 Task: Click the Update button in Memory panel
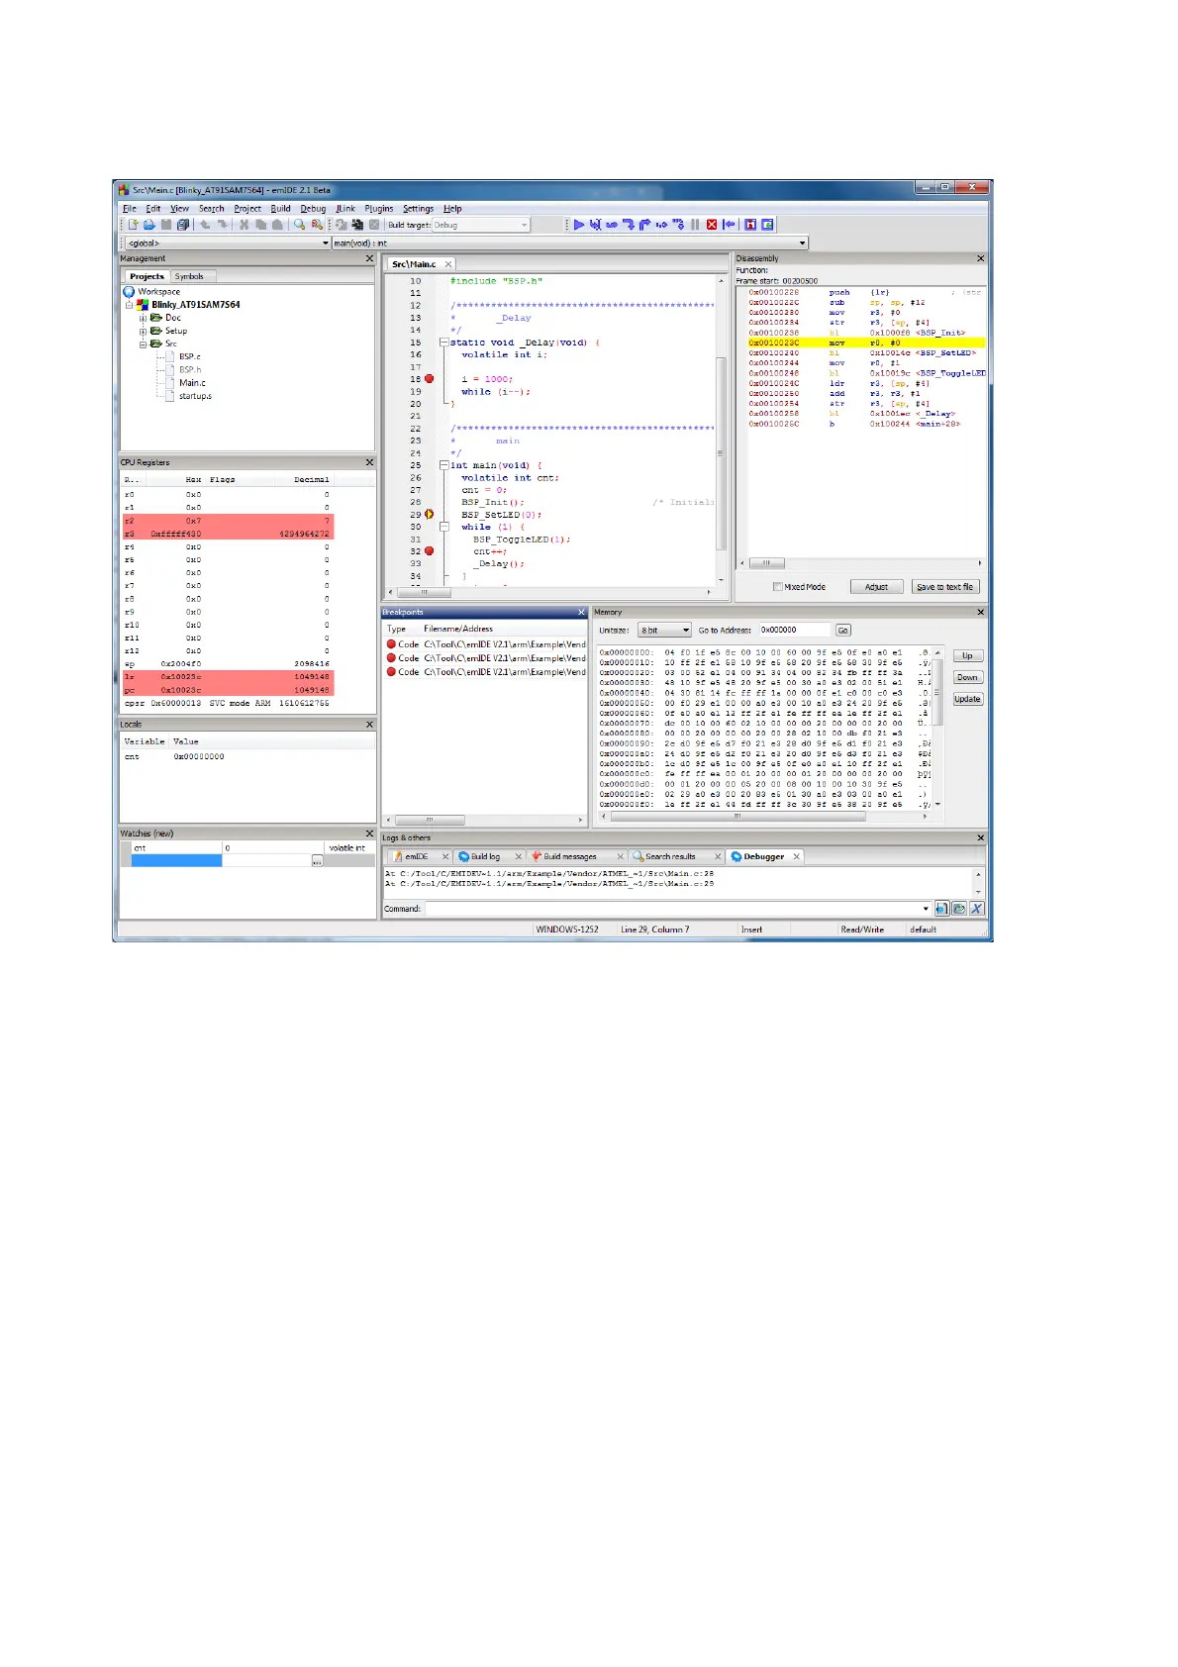(967, 699)
